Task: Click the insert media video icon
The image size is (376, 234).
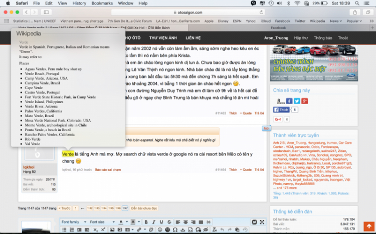Action: point(120,229)
